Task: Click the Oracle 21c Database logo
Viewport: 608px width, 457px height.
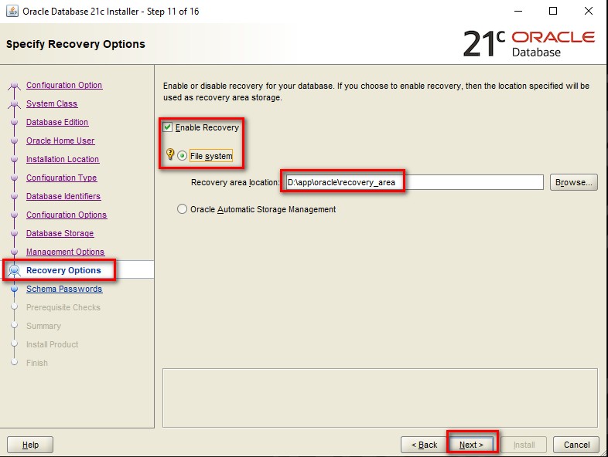Action: point(529,44)
